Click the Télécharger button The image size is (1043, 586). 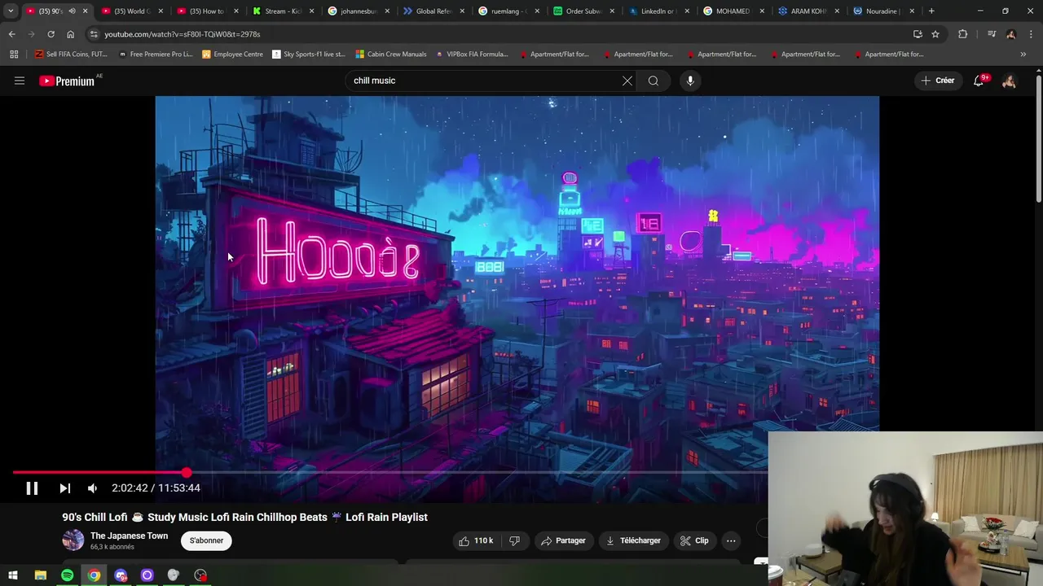pos(633,540)
